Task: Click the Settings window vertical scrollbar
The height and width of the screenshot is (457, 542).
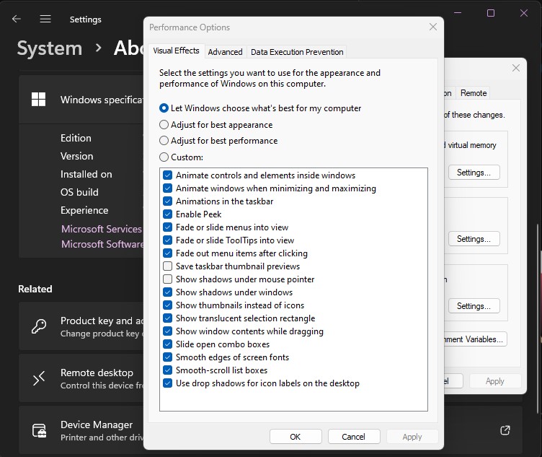Action: [538, 318]
